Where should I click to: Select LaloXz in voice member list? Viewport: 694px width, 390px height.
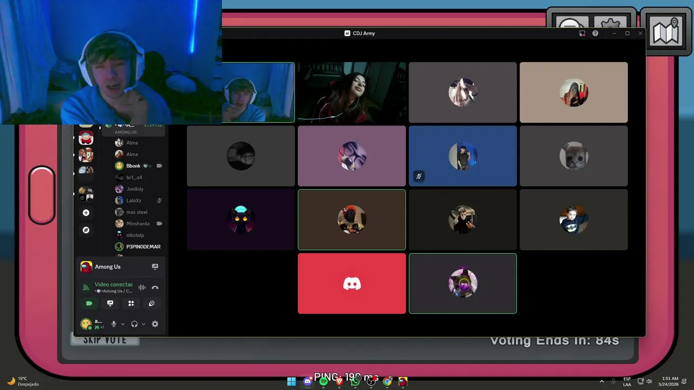click(x=138, y=200)
